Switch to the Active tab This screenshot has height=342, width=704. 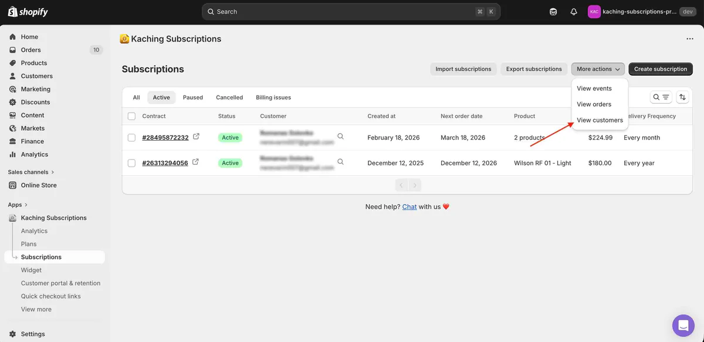(161, 97)
